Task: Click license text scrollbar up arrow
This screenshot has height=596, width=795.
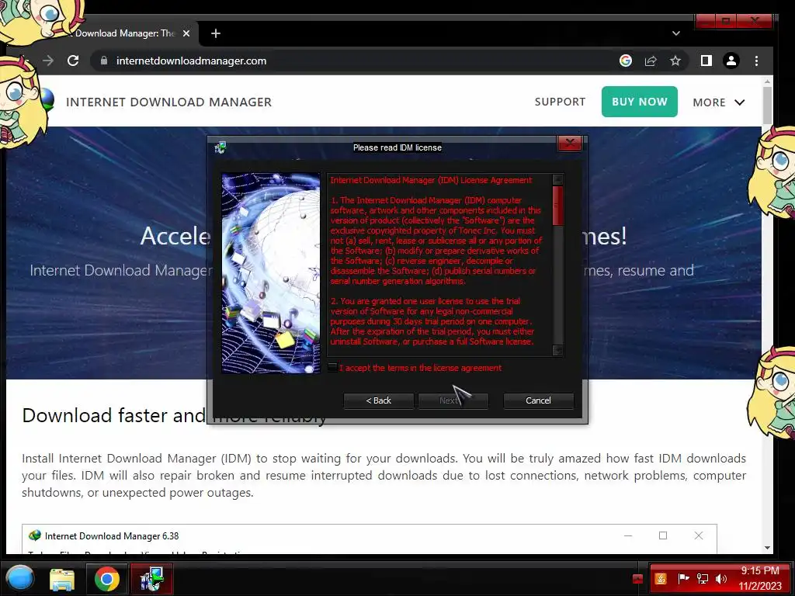Action: coord(557,179)
